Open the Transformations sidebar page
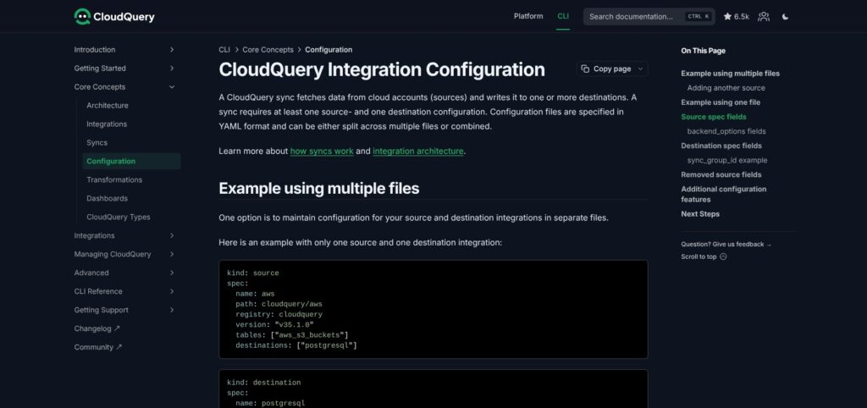This screenshot has width=867, height=408. (x=114, y=179)
